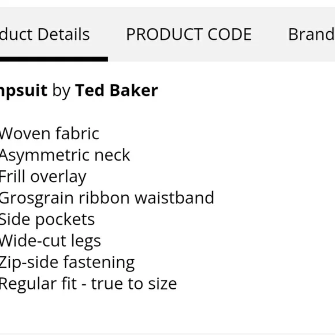Viewport: 335px width, 335px height.
Task: Click the black underline beneath Product Details
Action: coord(54,59)
